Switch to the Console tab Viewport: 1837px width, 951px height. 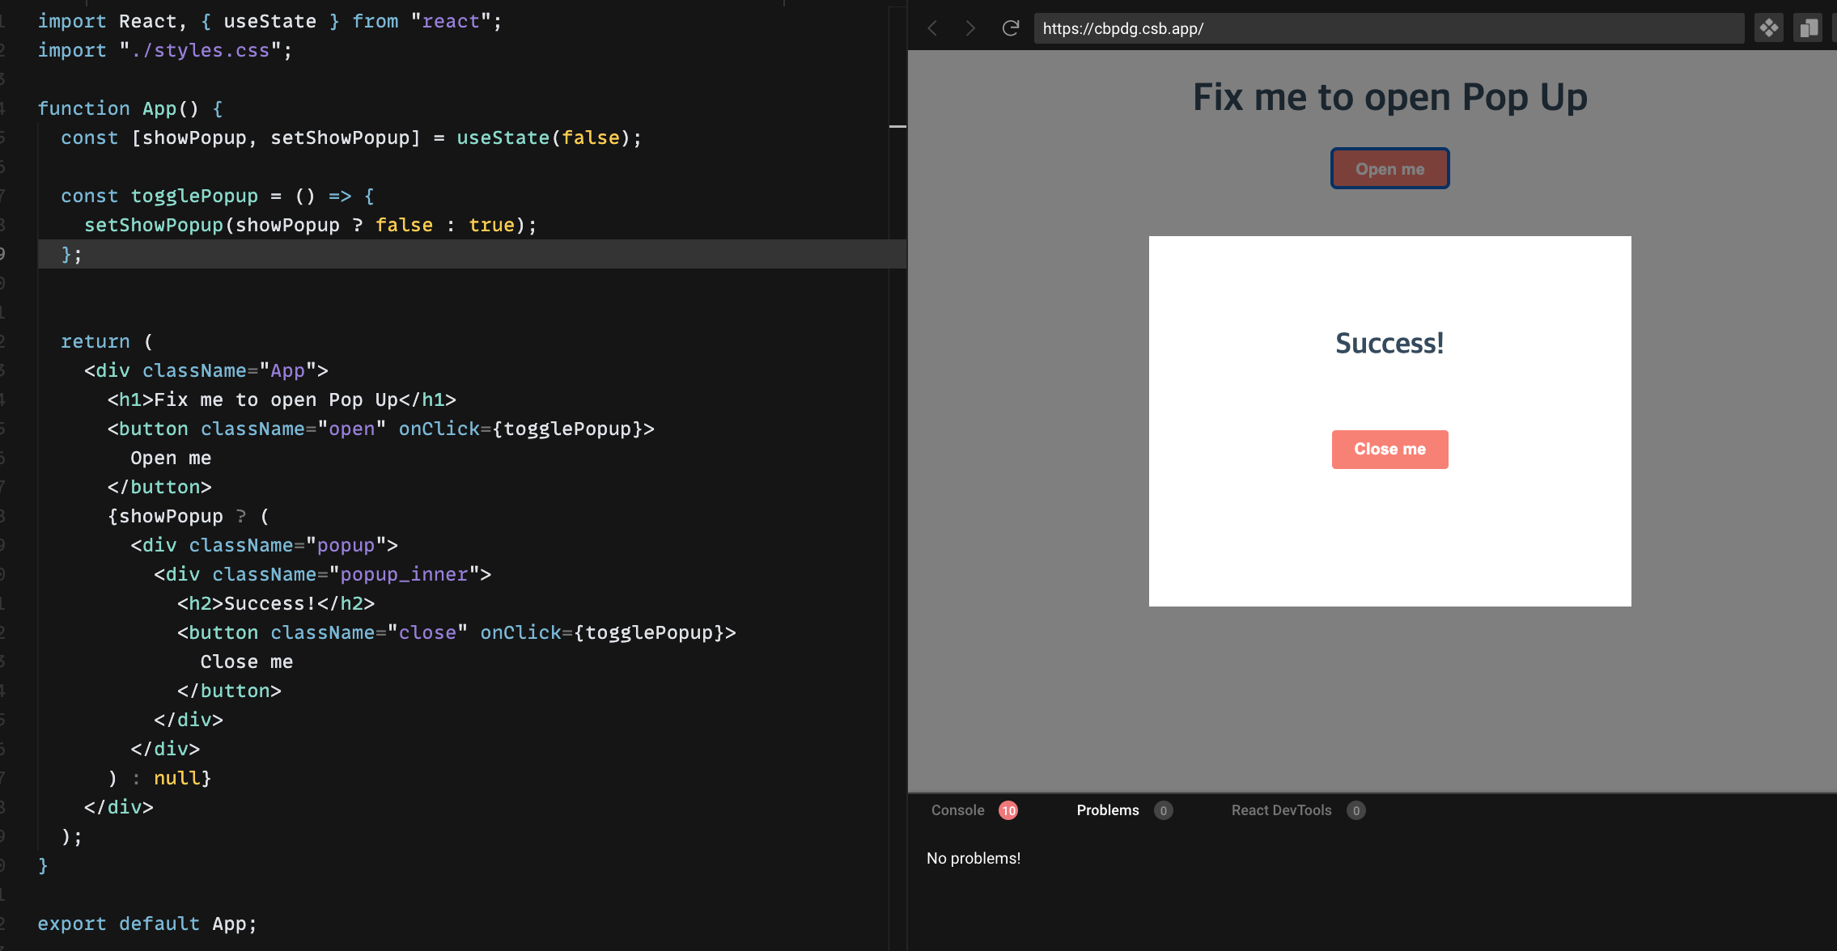(957, 810)
